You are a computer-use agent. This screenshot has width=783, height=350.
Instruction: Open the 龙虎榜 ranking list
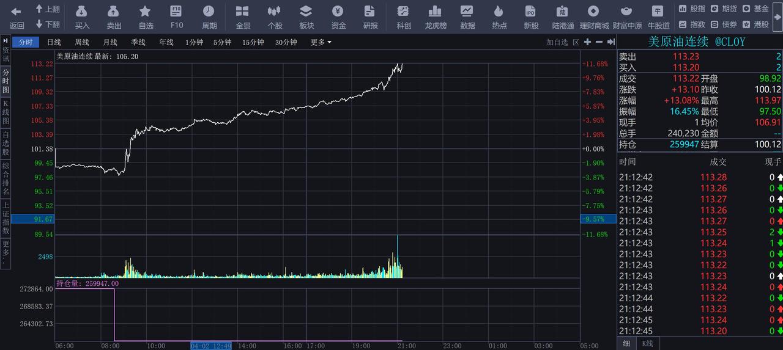tap(436, 17)
